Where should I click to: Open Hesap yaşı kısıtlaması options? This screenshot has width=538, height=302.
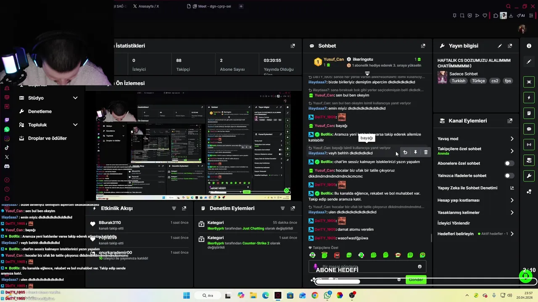[x=476, y=200]
